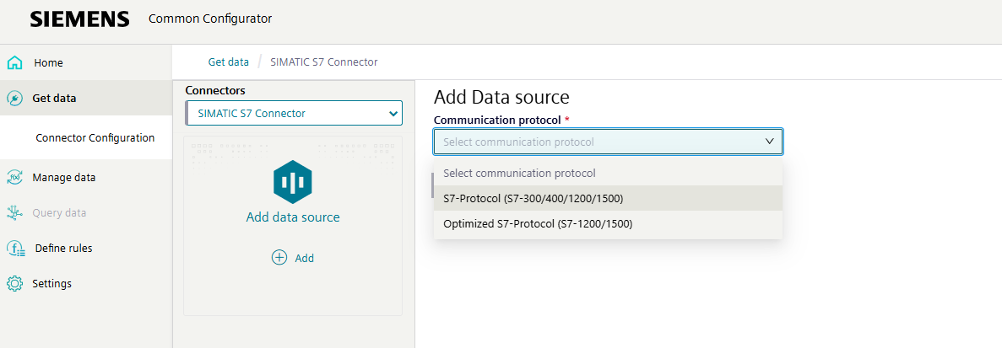Select Query data in the sidebar

[x=85, y=213]
